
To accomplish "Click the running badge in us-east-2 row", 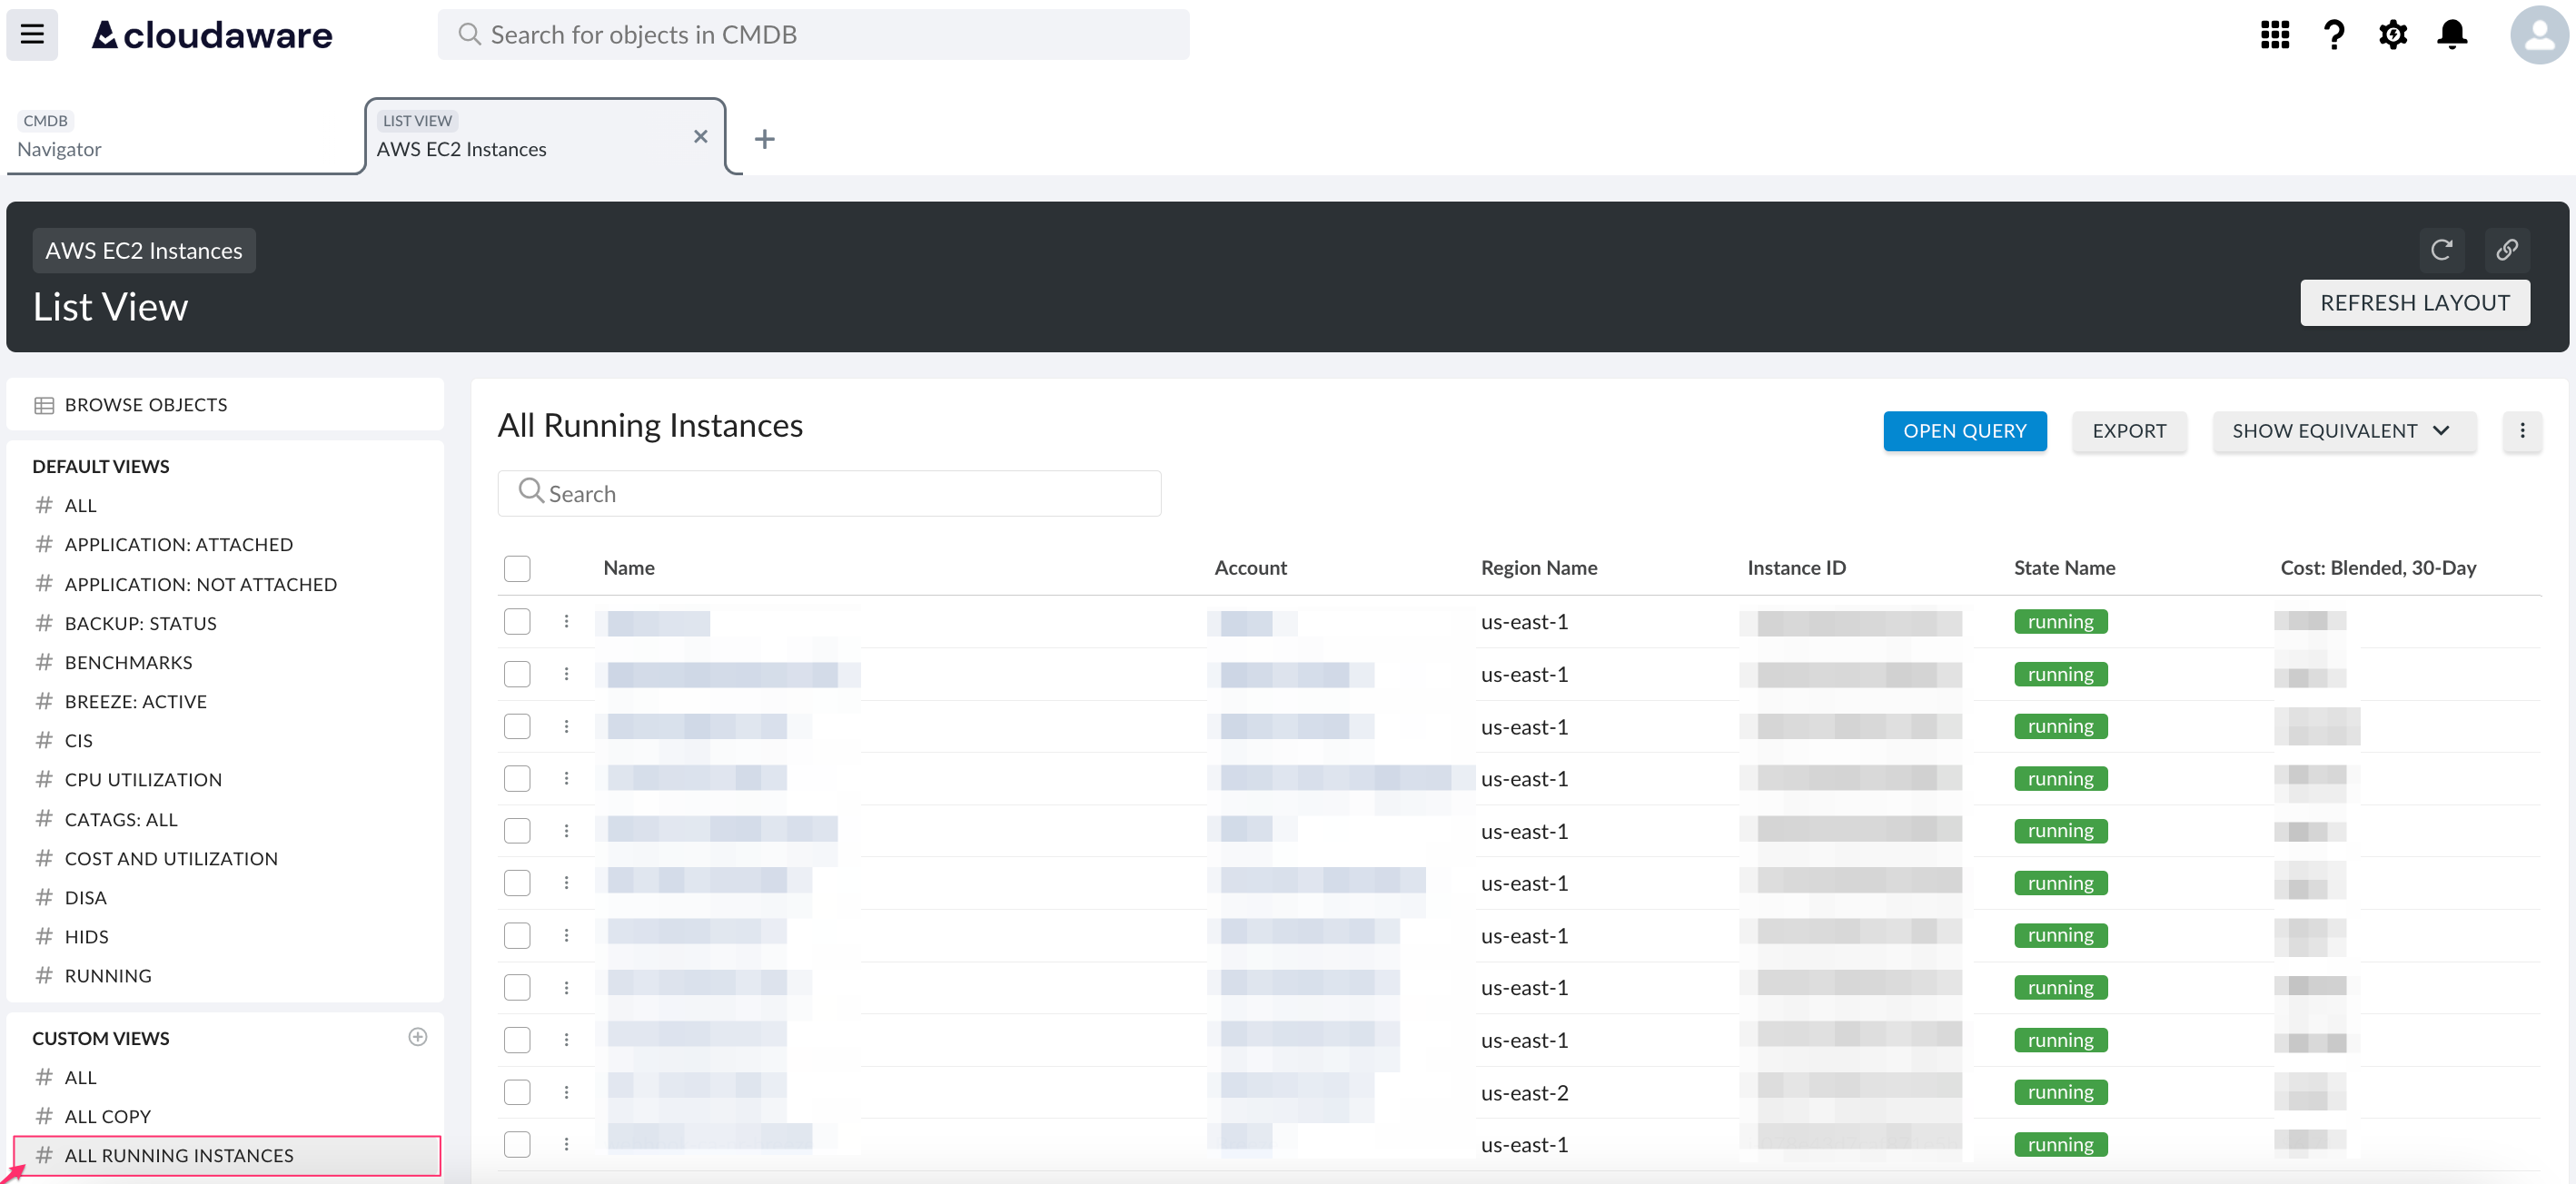I will (2060, 1092).
